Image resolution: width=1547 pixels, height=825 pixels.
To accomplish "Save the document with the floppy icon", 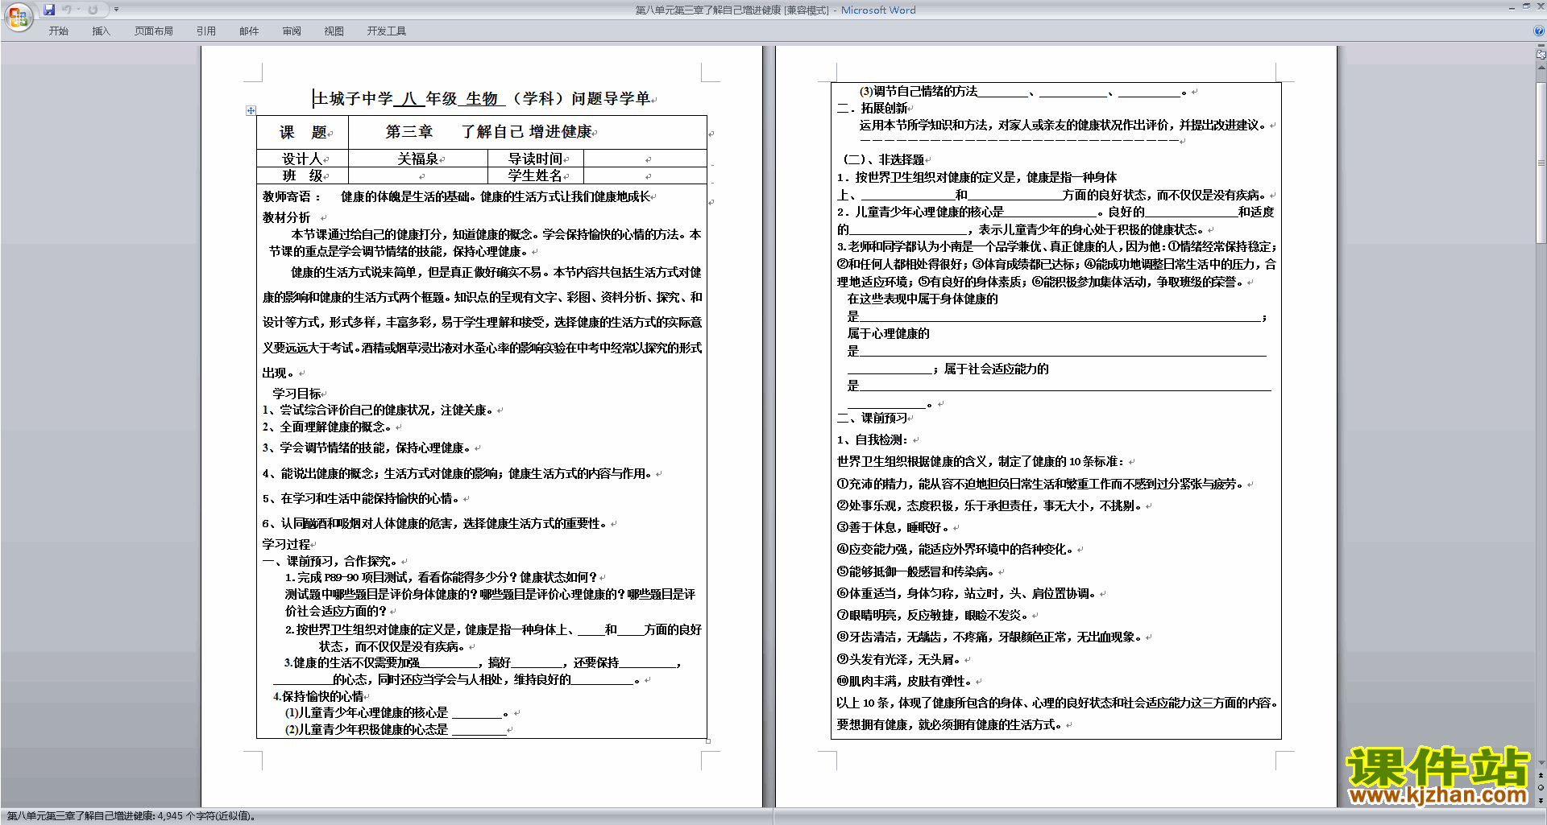I will click(49, 10).
